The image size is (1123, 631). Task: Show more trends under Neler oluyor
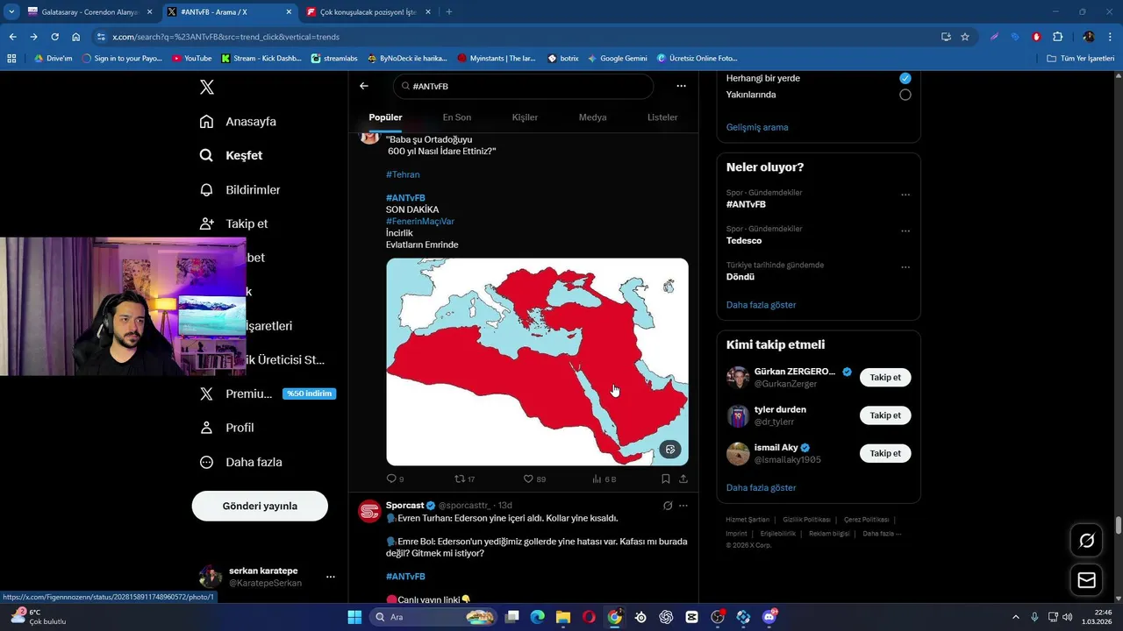762,305
